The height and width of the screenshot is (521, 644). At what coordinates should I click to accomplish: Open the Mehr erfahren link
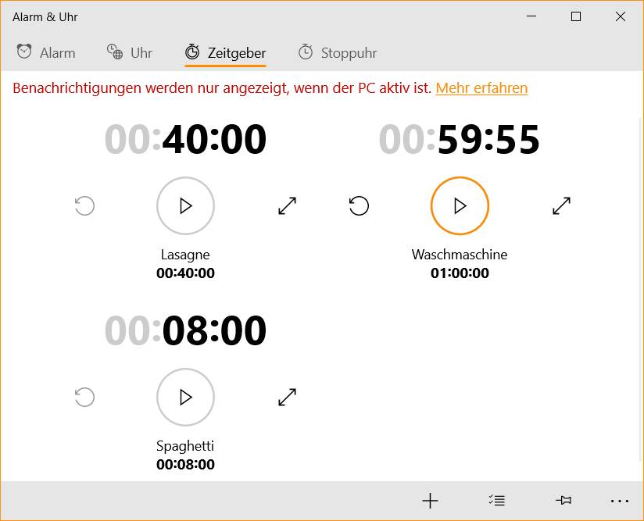coord(481,88)
